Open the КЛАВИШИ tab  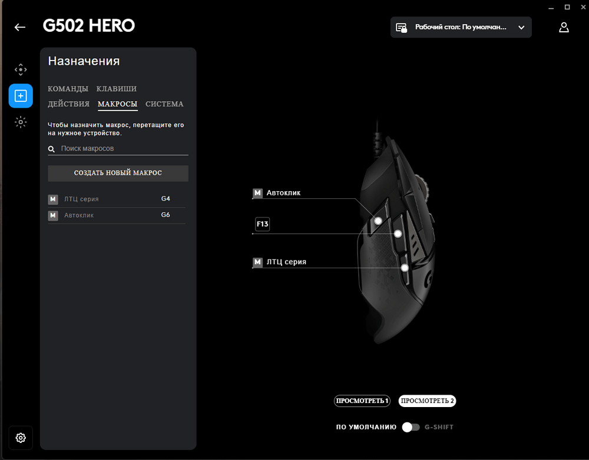click(116, 89)
